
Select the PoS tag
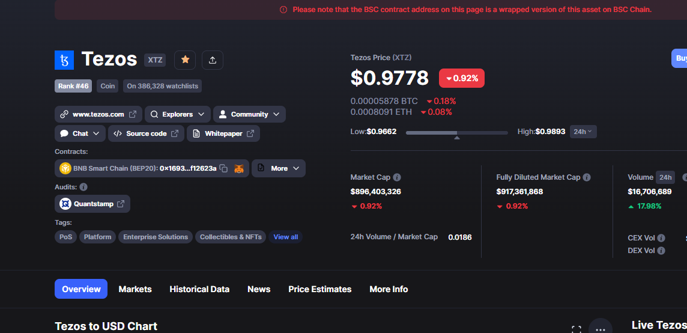(x=65, y=237)
